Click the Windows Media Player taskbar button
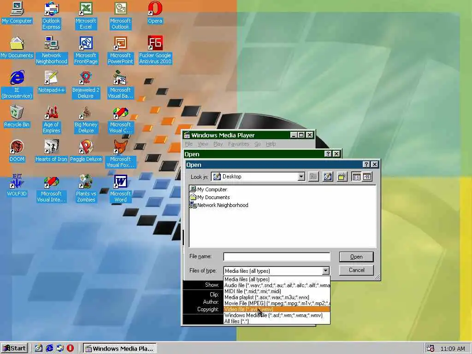The width and height of the screenshot is (472, 354). (x=119, y=348)
